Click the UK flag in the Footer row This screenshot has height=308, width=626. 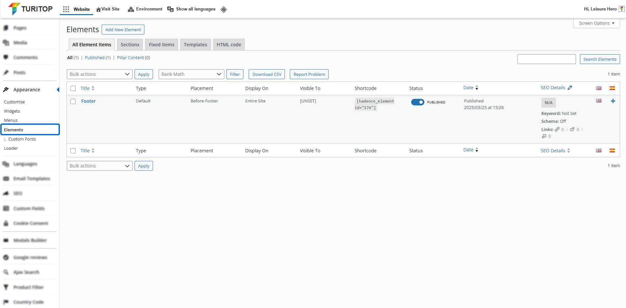pyautogui.click(x=598, y=101)
